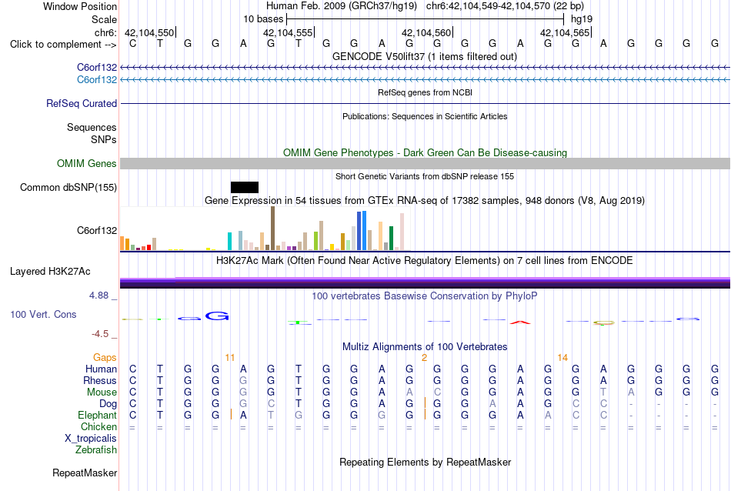Click the red 'A' in PhyloP conservation track
The height and width of the screenshot is (491, 731).
tap(520, 322)
